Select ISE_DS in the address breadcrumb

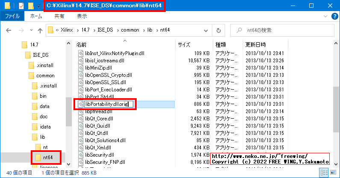pyautogui.click(x=105, y=30)
